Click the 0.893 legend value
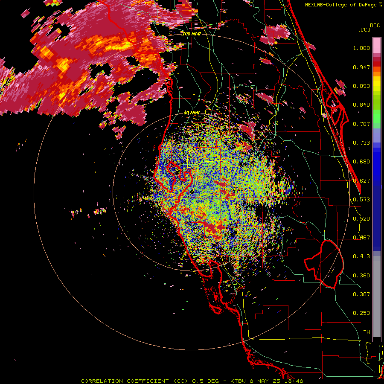This screenshot has width=384, height=384. [x=361, y=86]
